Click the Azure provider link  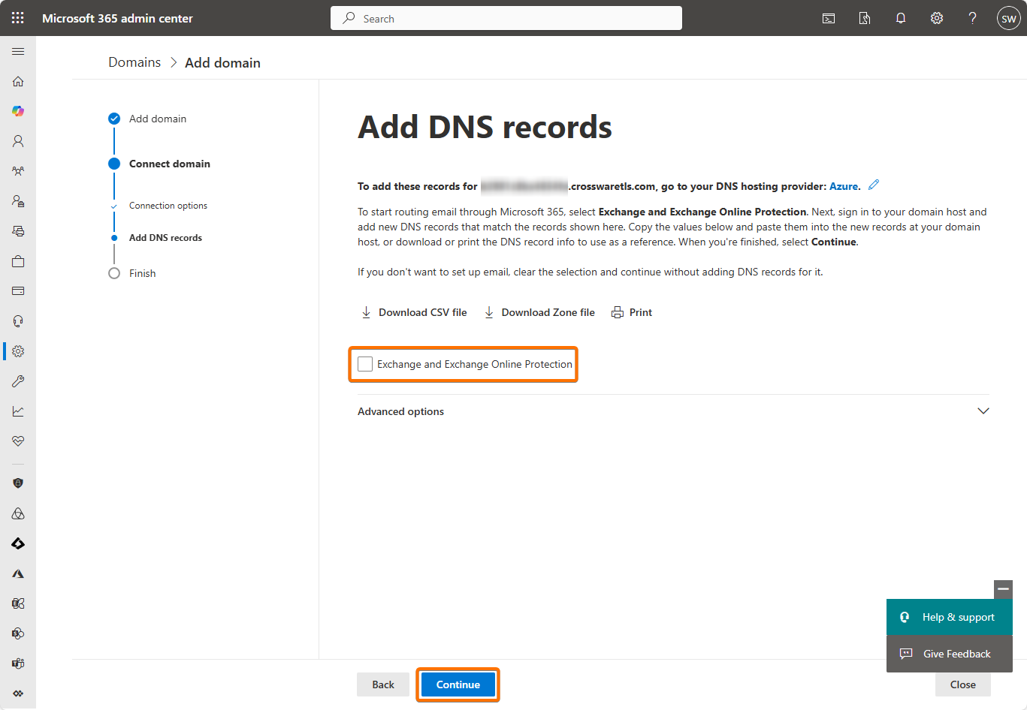click(843, 186)
